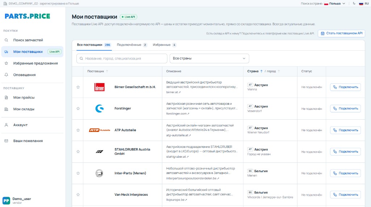Open Мои склады section
Image resolution: width=371 pixels, height=207 pixels.
point(32,109)
